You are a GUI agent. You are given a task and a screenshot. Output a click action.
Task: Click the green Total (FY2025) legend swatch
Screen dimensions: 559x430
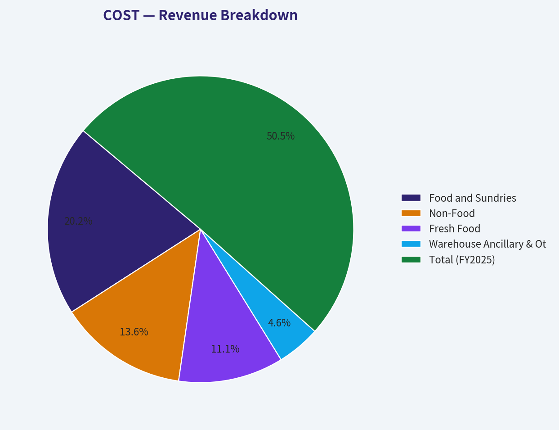tap(411, 259)
